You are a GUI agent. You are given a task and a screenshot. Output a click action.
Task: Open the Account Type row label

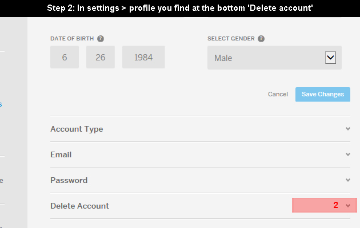click(77, 129)
